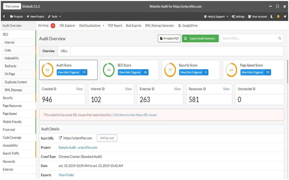View hints triggered for Audit Score

click(x=72, y=72)
